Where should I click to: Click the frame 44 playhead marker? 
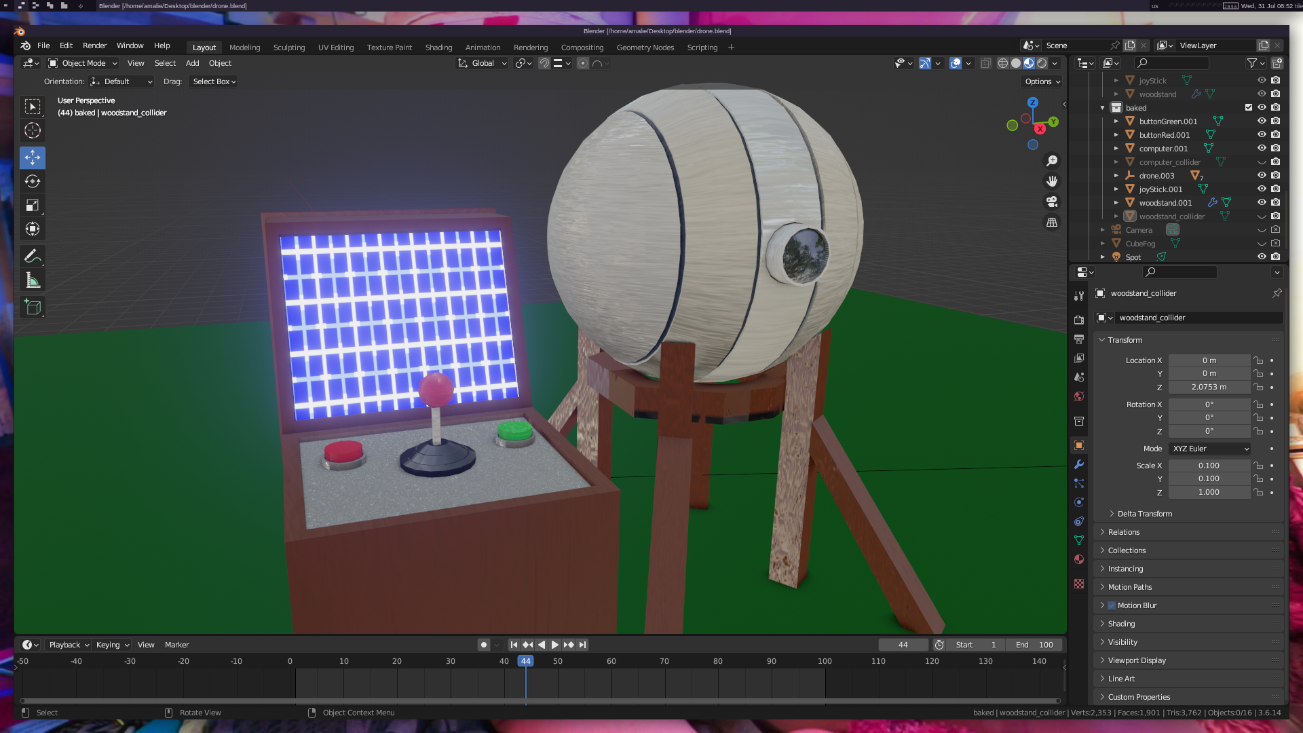(526, 661)
